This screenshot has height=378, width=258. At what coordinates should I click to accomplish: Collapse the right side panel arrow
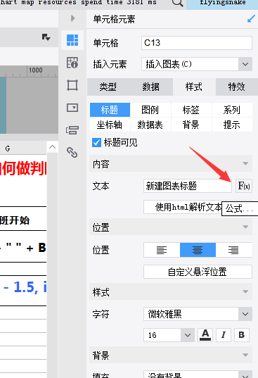72,18
